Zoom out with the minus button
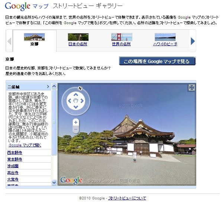The width and height of the screenshot is (223, 202). point(76,129)
